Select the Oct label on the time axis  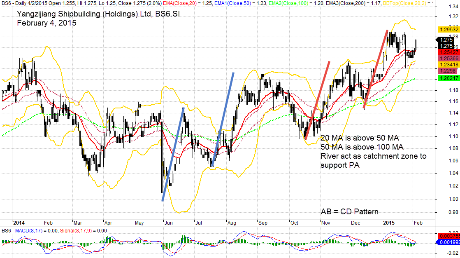tap(294, 223)
